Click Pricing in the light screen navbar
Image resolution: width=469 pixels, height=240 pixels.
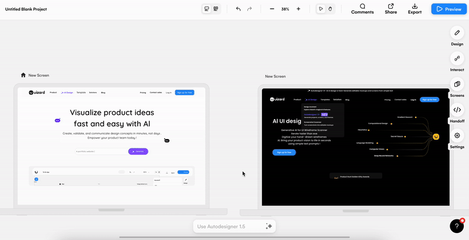point(143,93)
